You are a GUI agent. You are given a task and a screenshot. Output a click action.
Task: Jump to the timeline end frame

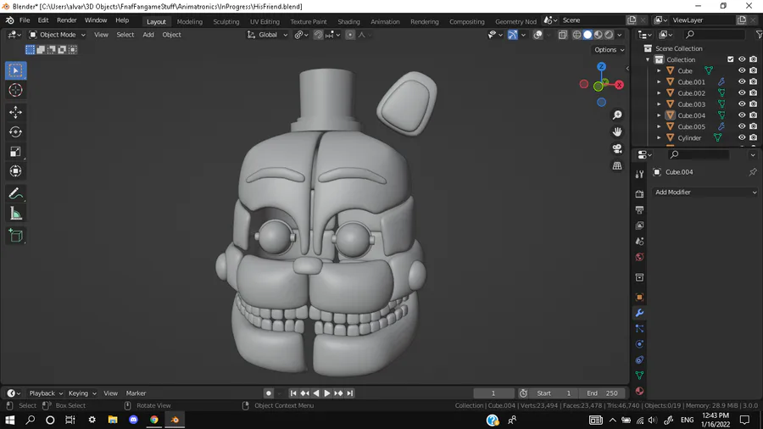[350, 393]
